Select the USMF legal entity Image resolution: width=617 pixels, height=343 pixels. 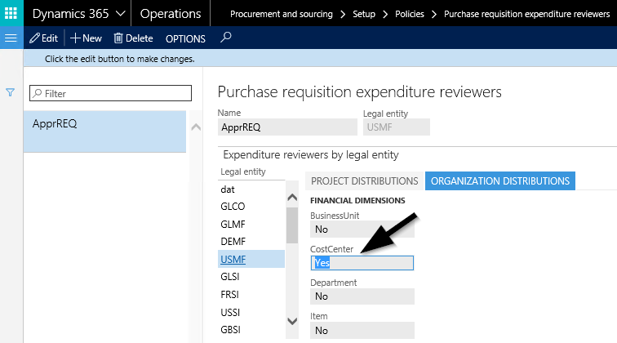233,260
